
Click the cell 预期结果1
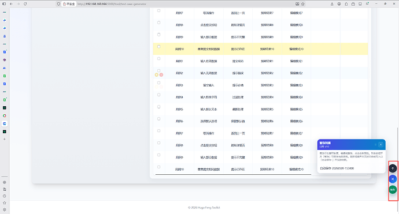267,61
